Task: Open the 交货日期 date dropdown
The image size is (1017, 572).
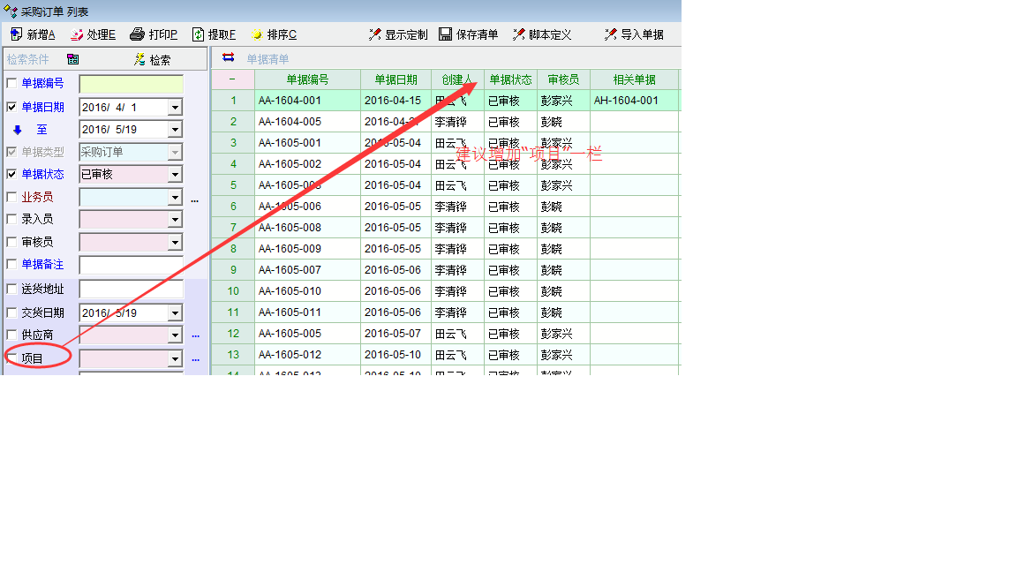Action: tap(175, 313)
